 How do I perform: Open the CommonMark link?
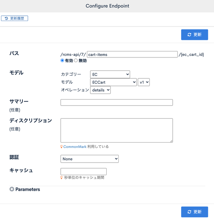(75, 147)
